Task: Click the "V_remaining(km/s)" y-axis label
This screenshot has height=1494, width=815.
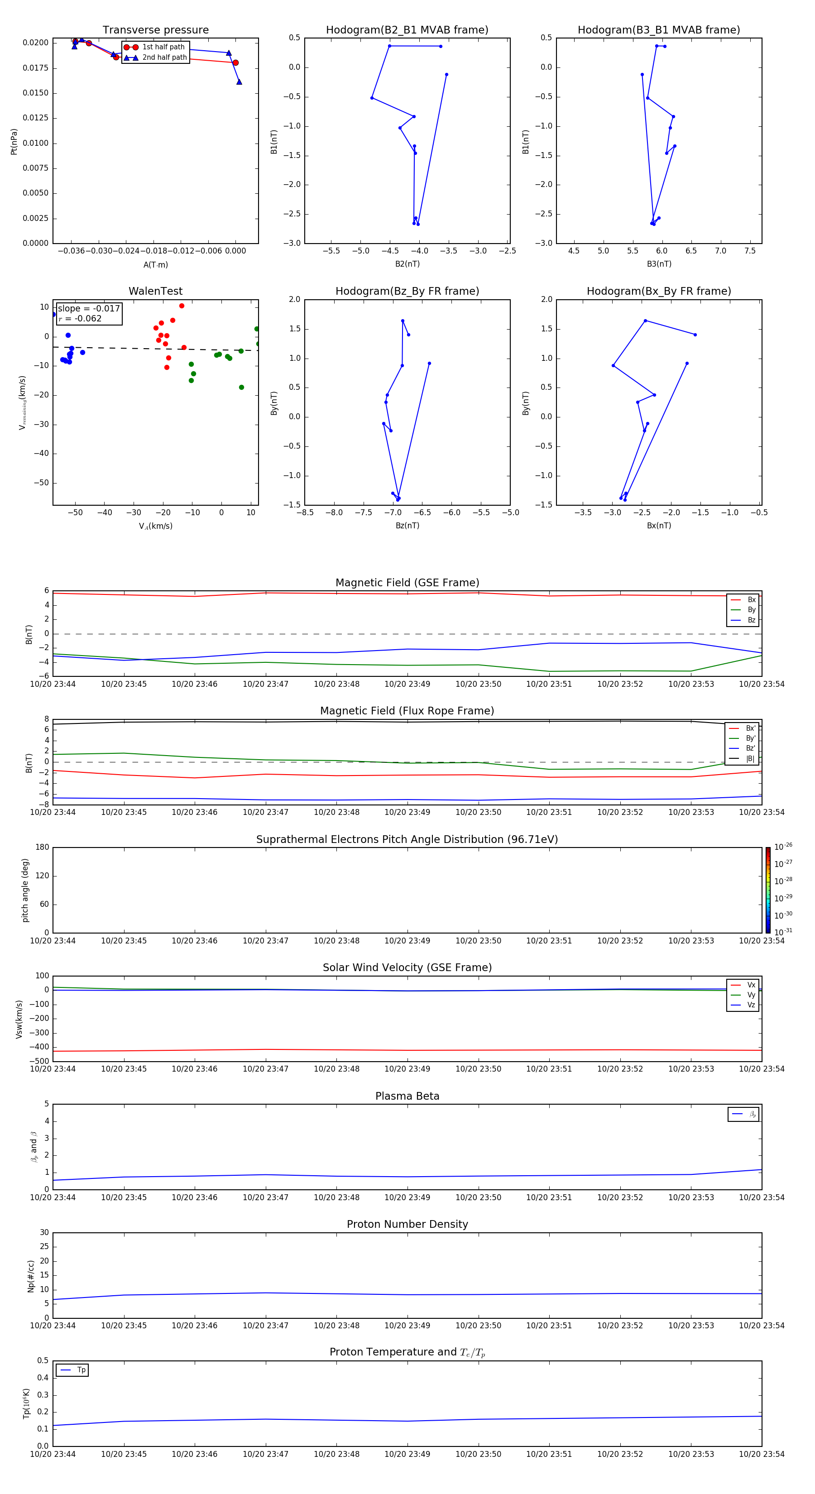Action: 22,402
